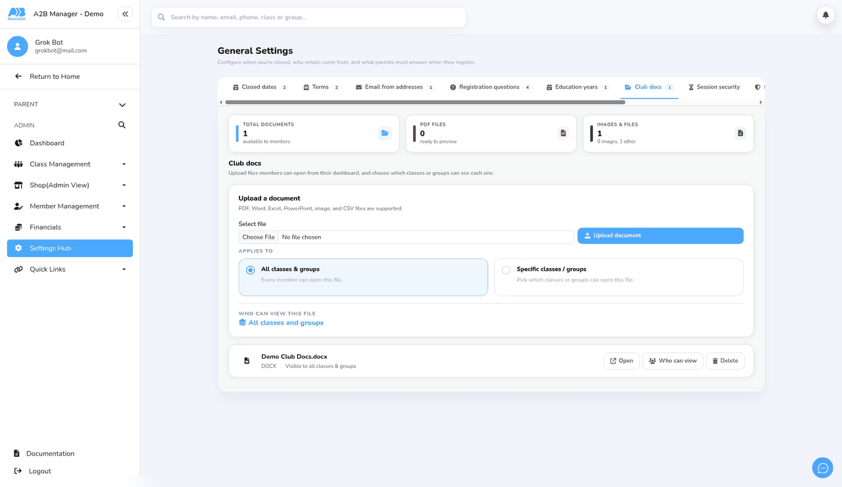Switch to the Registration questions tab
The image size is (842, 487).
pyautogui.click(x=490, y=87)
